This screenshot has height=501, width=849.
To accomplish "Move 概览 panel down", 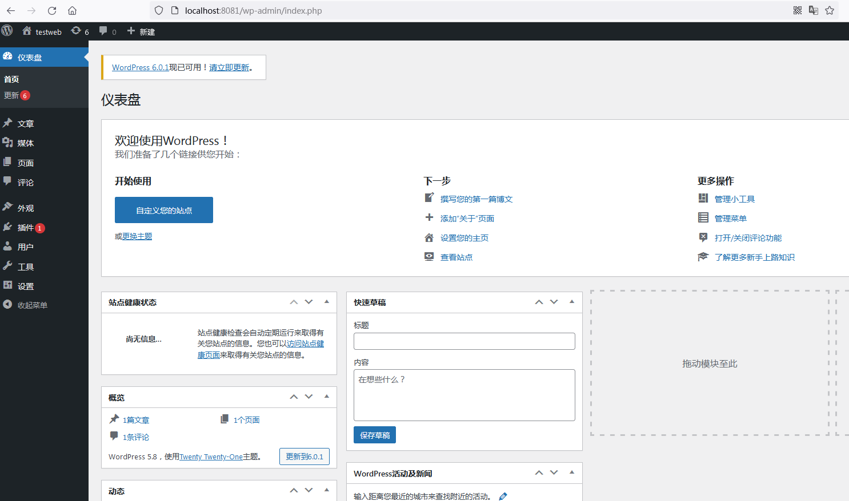I will [309, 397].
